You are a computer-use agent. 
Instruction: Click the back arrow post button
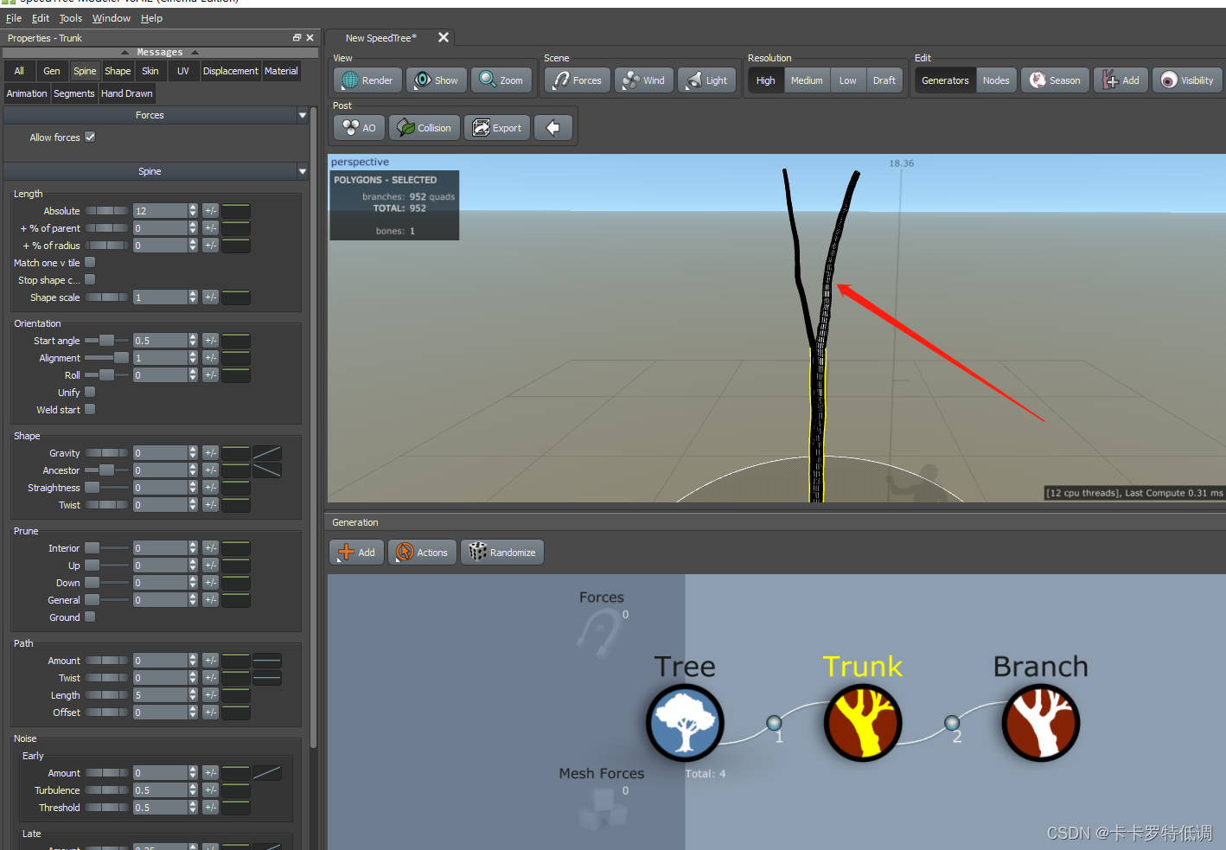553,128
